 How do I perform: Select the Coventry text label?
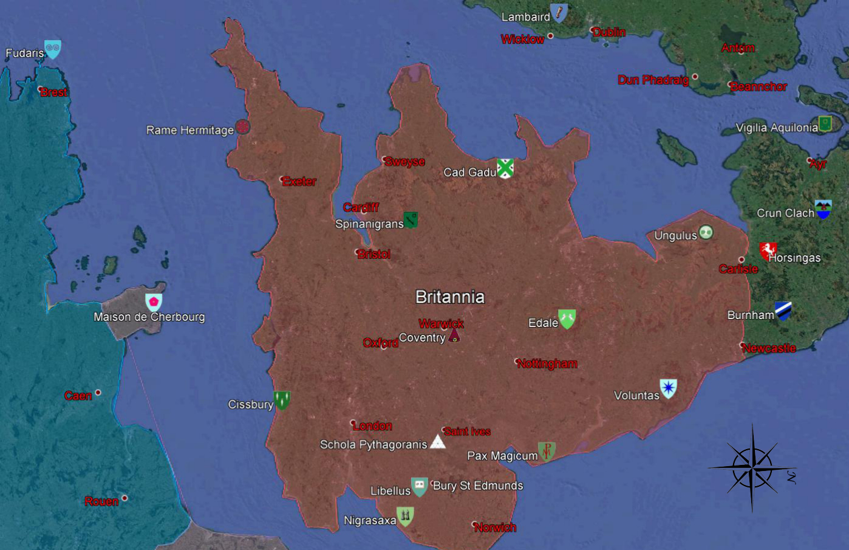pyautogui.click(x=422, y=338)
